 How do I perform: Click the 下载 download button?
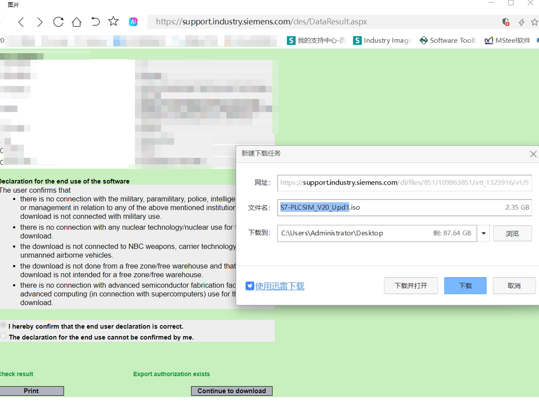tap(465, 285)
